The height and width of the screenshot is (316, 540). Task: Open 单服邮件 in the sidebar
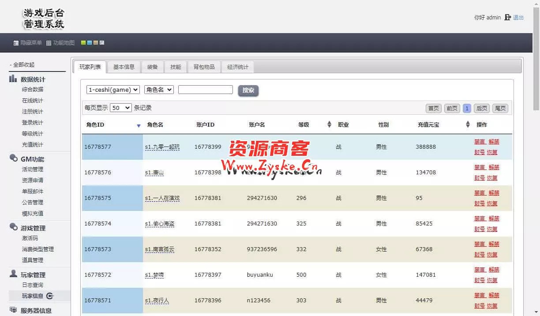(x=33, y=192)
